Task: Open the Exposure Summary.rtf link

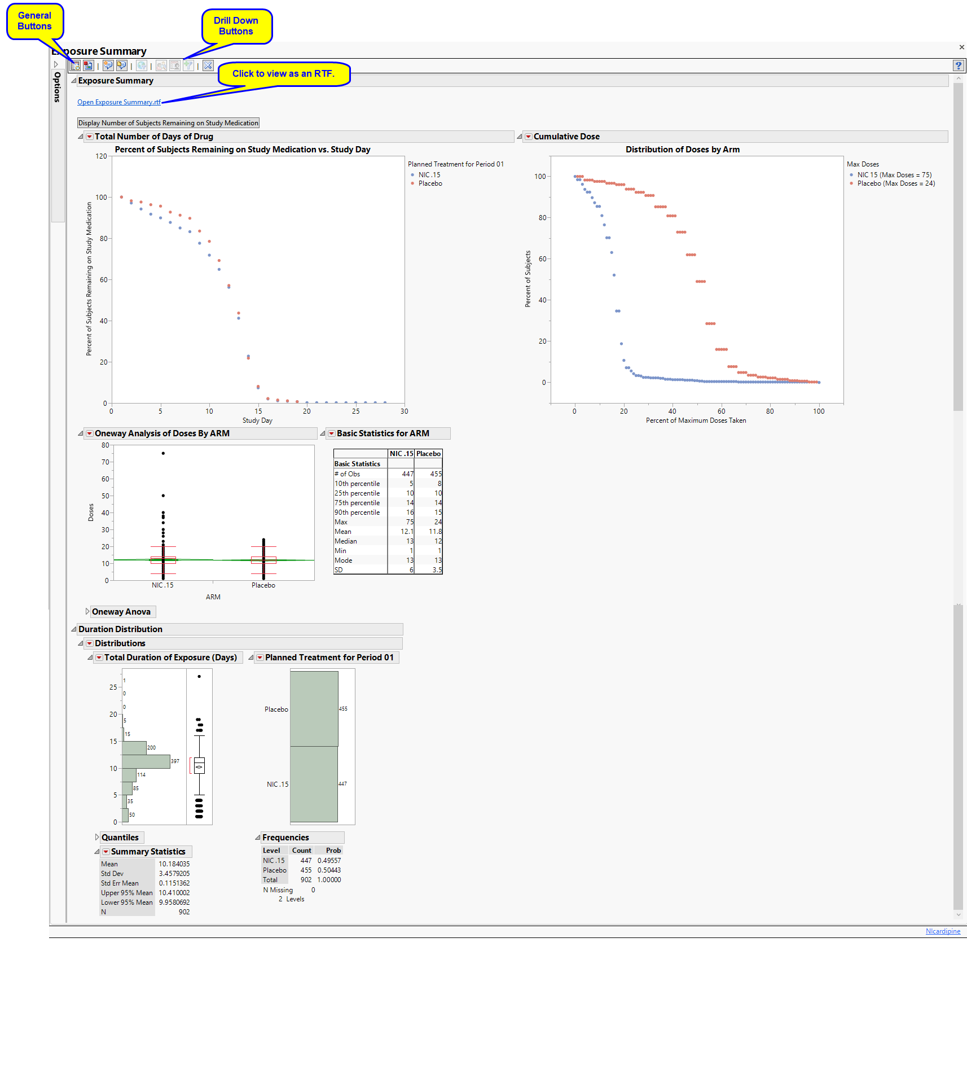Action: coord(119,102)
